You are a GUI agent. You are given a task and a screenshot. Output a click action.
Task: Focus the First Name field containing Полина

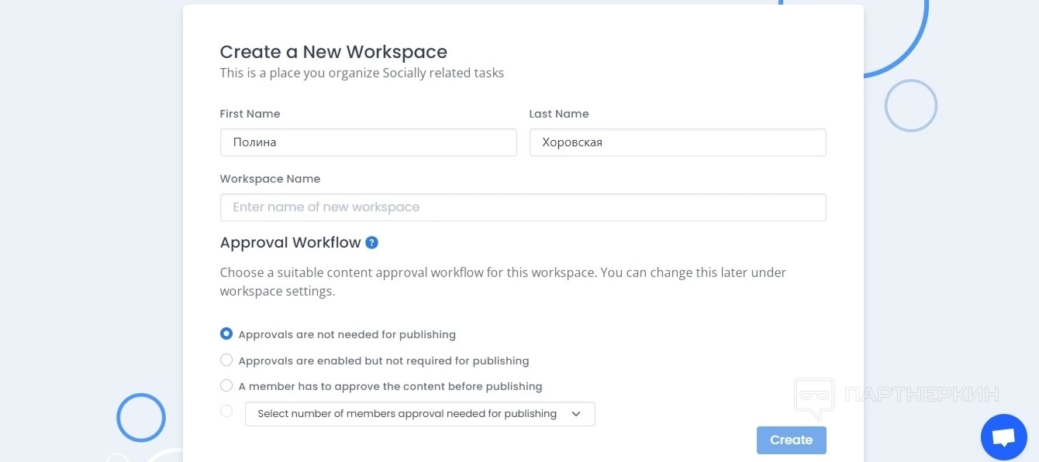point(368,142)
